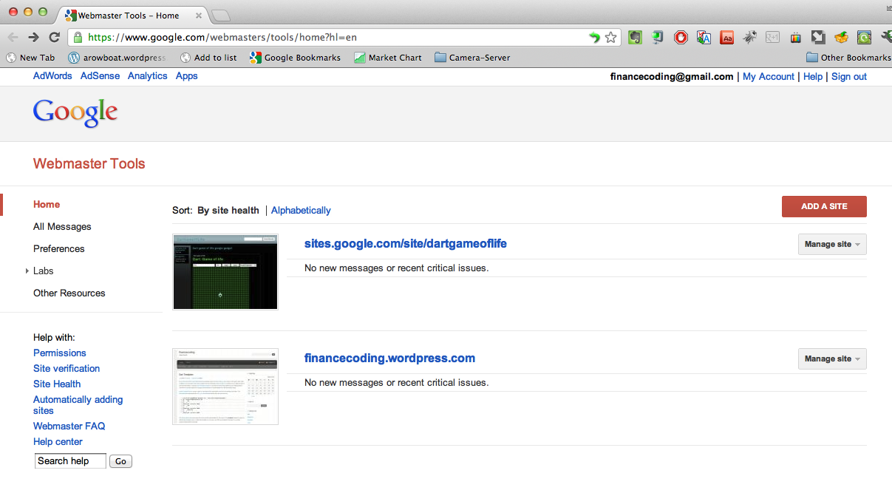
Task: Click the green circular-arrow extension icon
Action: [x=864, y=37]
